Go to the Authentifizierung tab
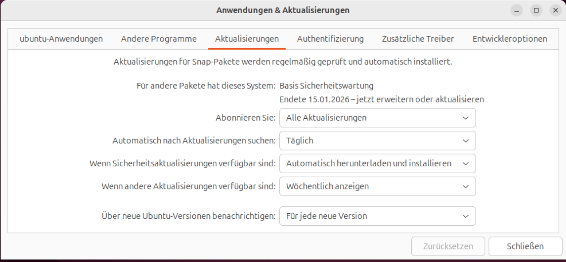 pyautogui.click(x=330, y=39)
